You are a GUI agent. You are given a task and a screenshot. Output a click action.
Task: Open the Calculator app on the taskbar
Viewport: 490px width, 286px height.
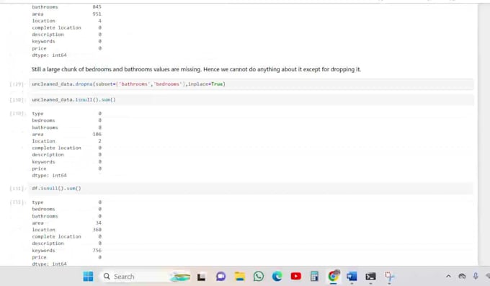[x=314, y=277]
